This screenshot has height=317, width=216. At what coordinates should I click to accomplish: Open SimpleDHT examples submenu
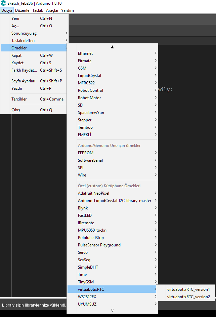coord(112,267)
